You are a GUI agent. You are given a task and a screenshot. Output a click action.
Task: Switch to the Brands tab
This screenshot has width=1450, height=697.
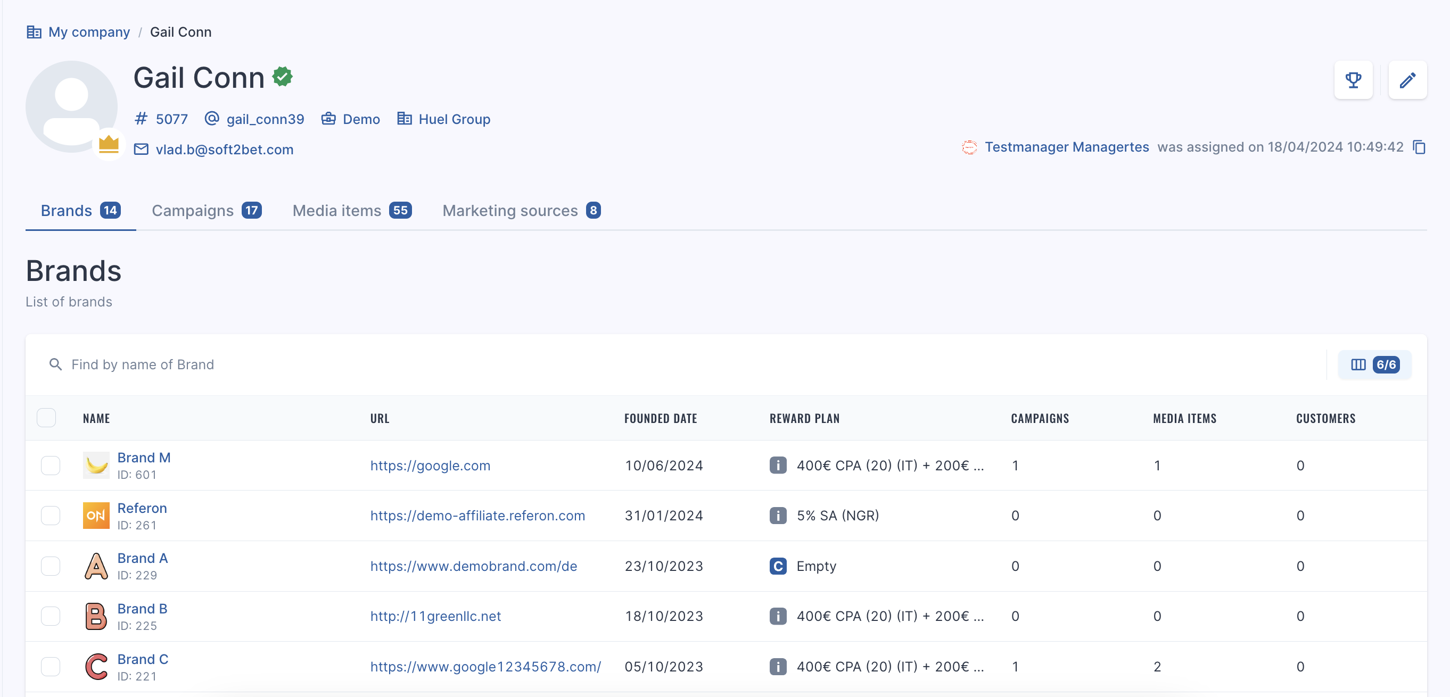coord(80,210)
